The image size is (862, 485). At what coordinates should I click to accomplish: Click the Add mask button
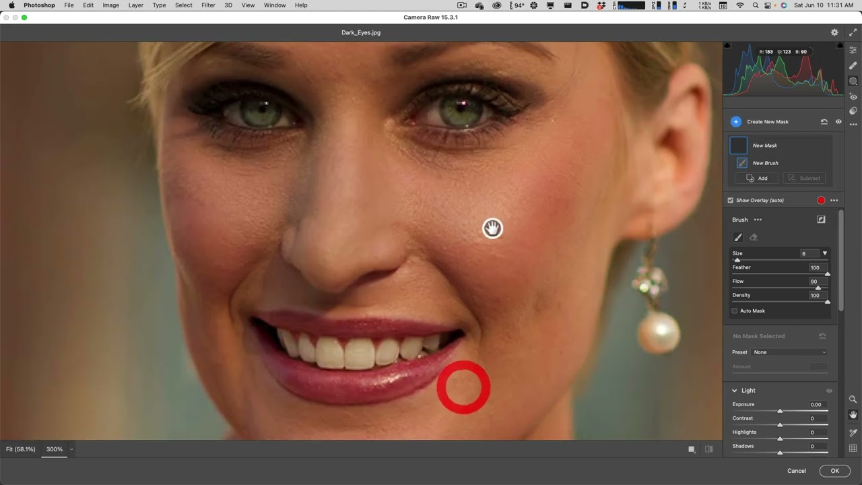click(x=757, y=179)
